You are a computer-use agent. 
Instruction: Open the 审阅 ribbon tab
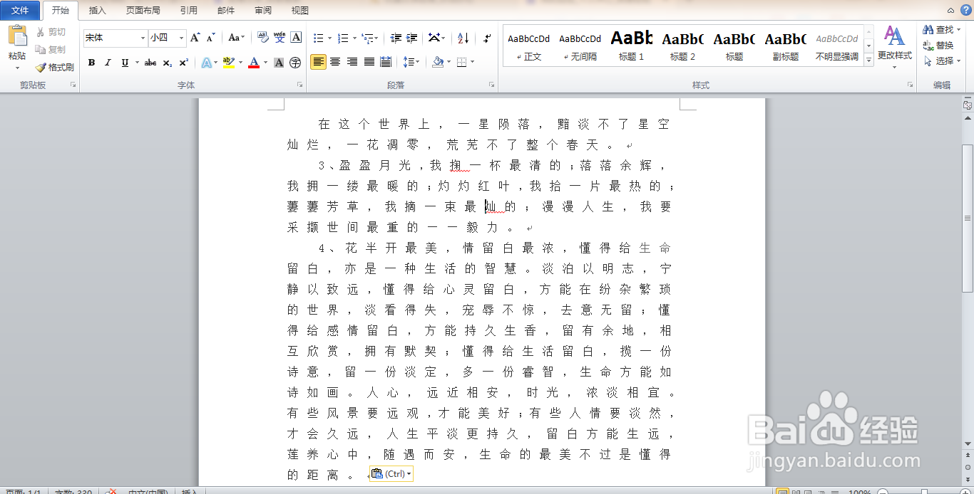point(262,10)
